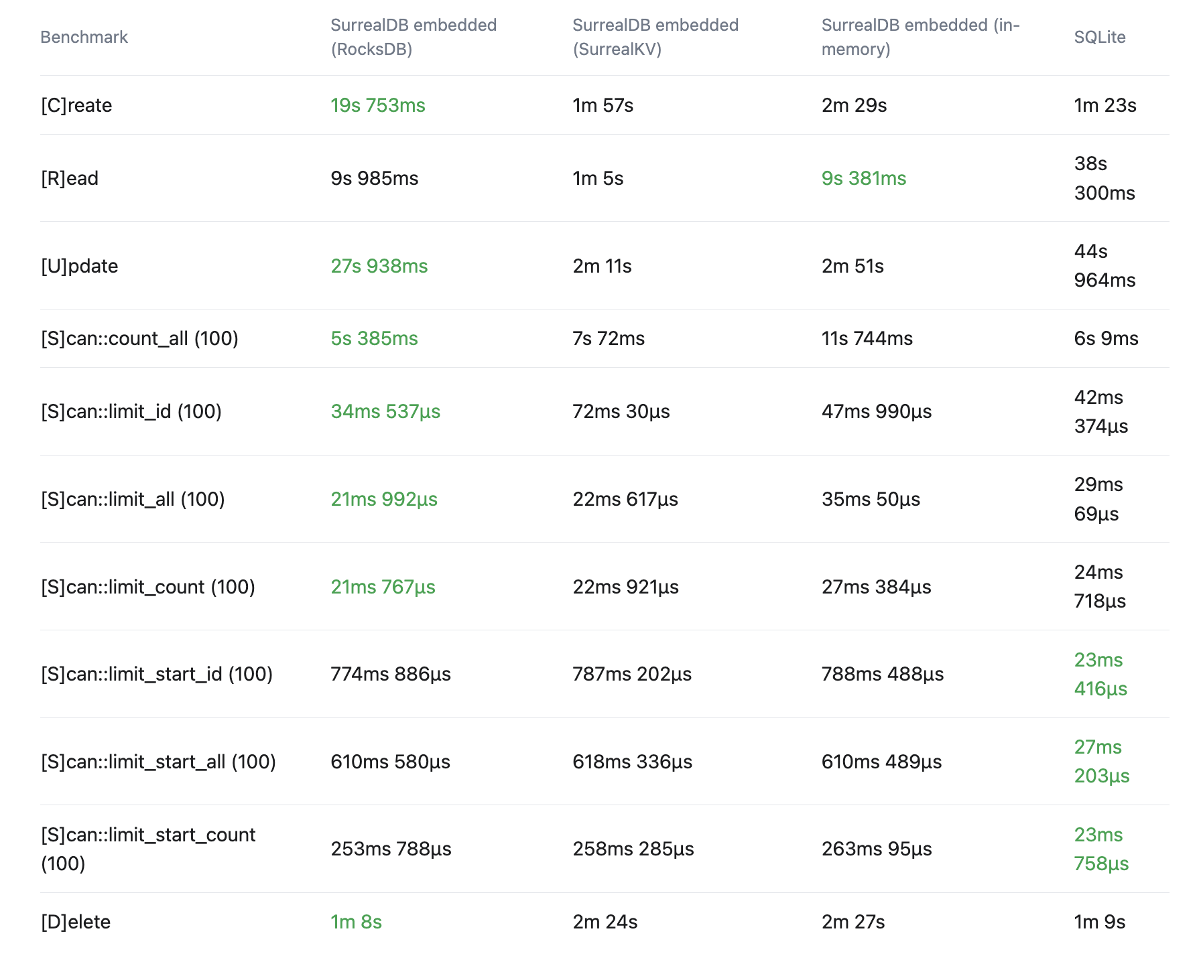Viewport: 1197px width, 970px height.
Task: Click the SQLite column header
Action: [x=1100, y=37]
